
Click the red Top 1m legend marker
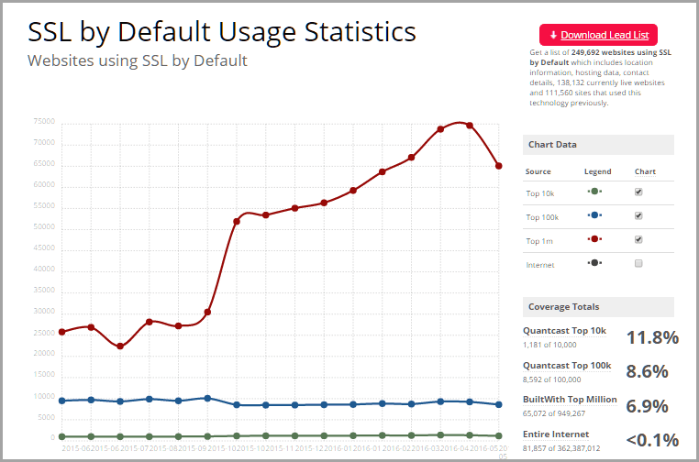coord(594,239)
